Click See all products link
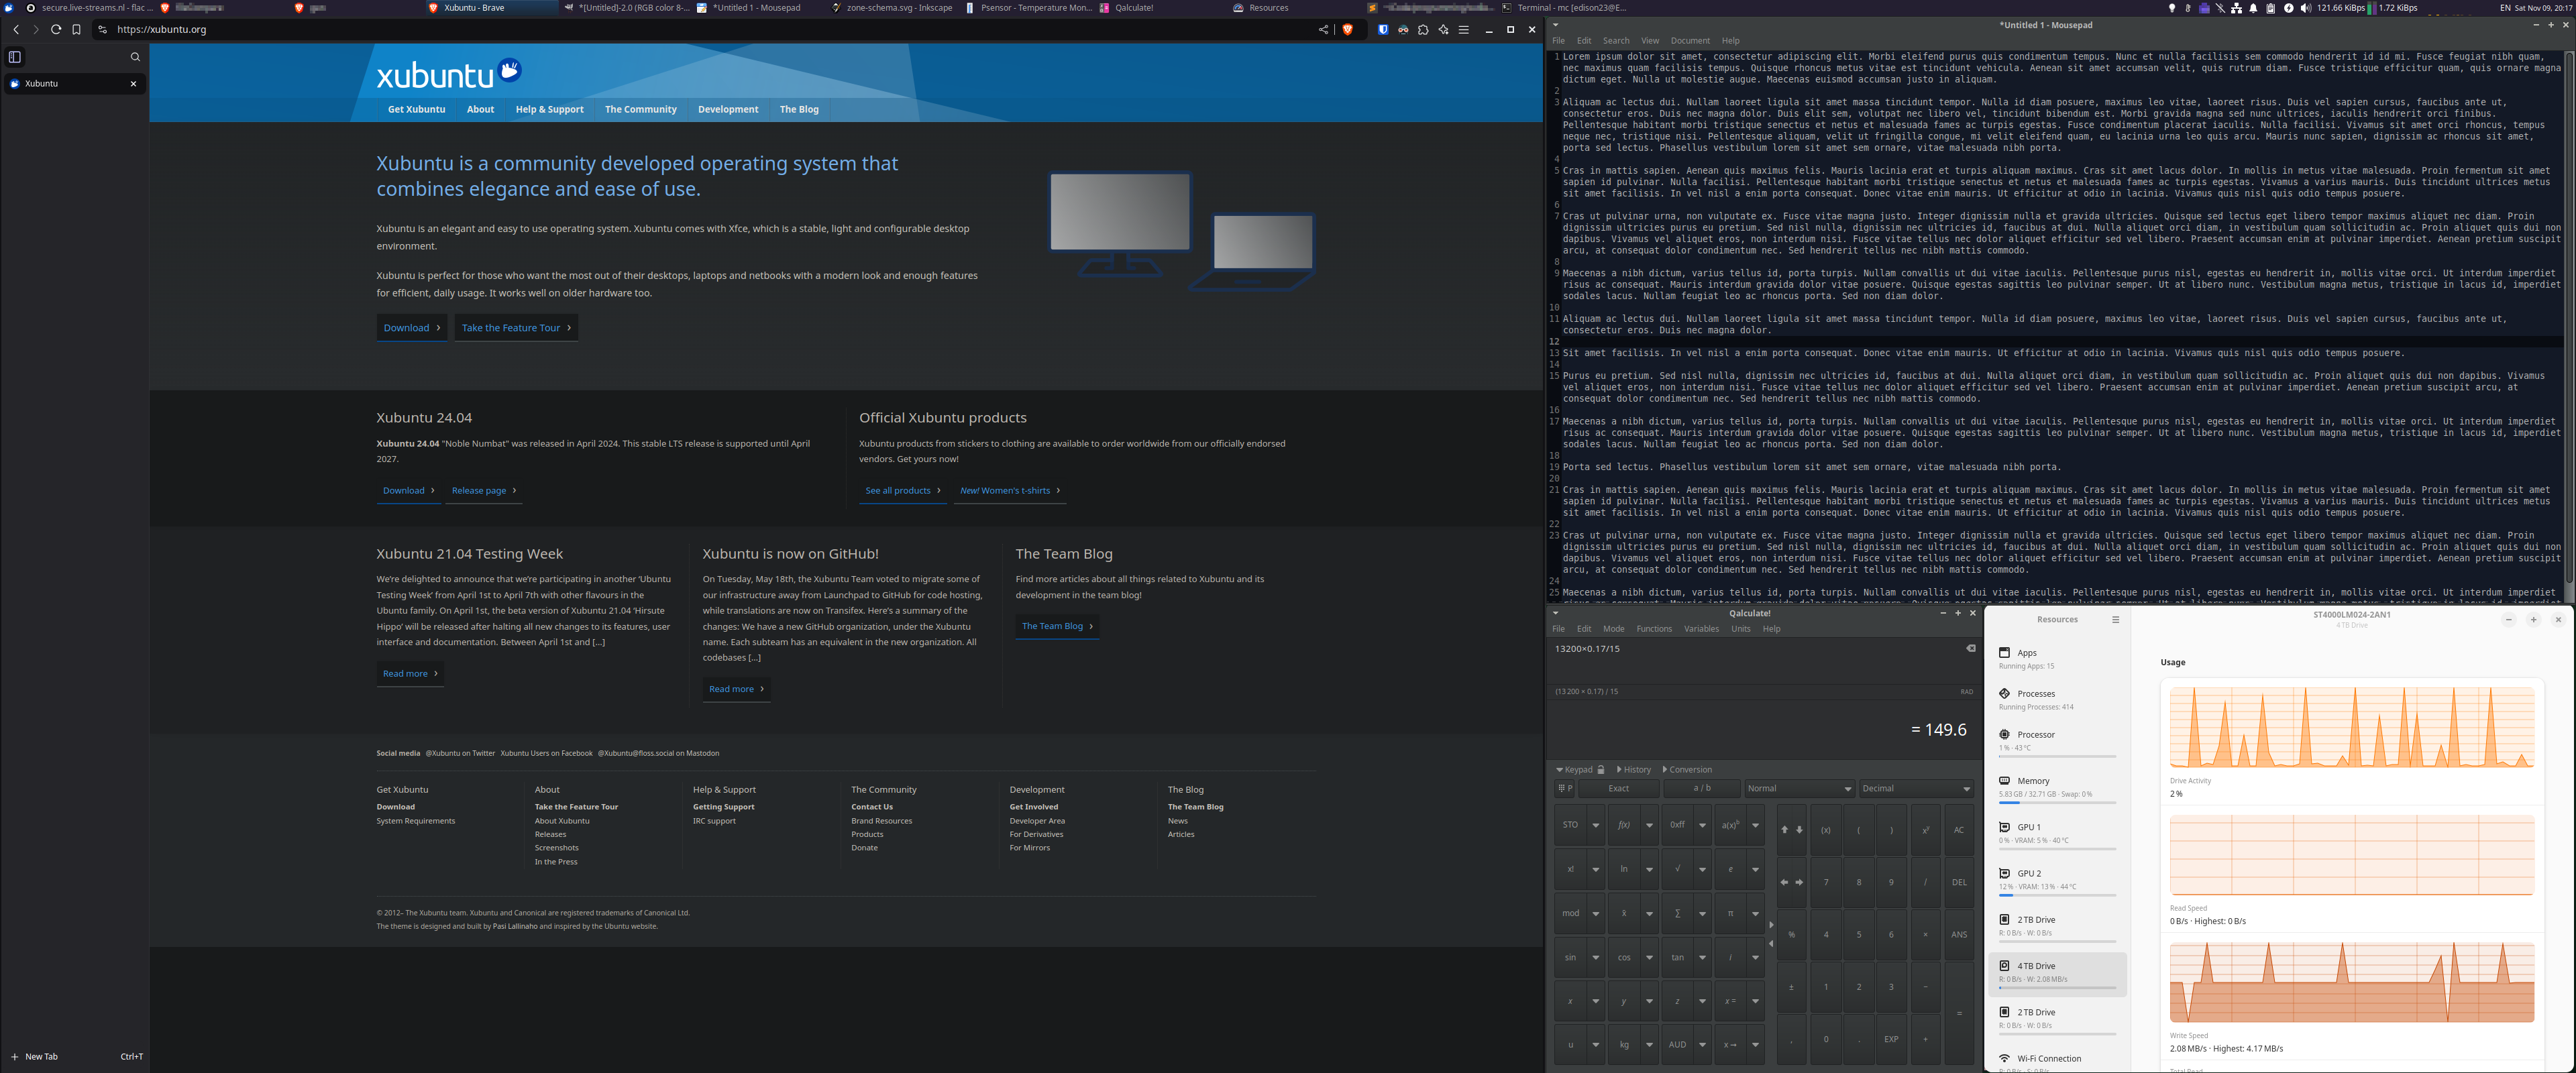The width and height of the screenshot is (2576, 1073). tap(902, 491)
